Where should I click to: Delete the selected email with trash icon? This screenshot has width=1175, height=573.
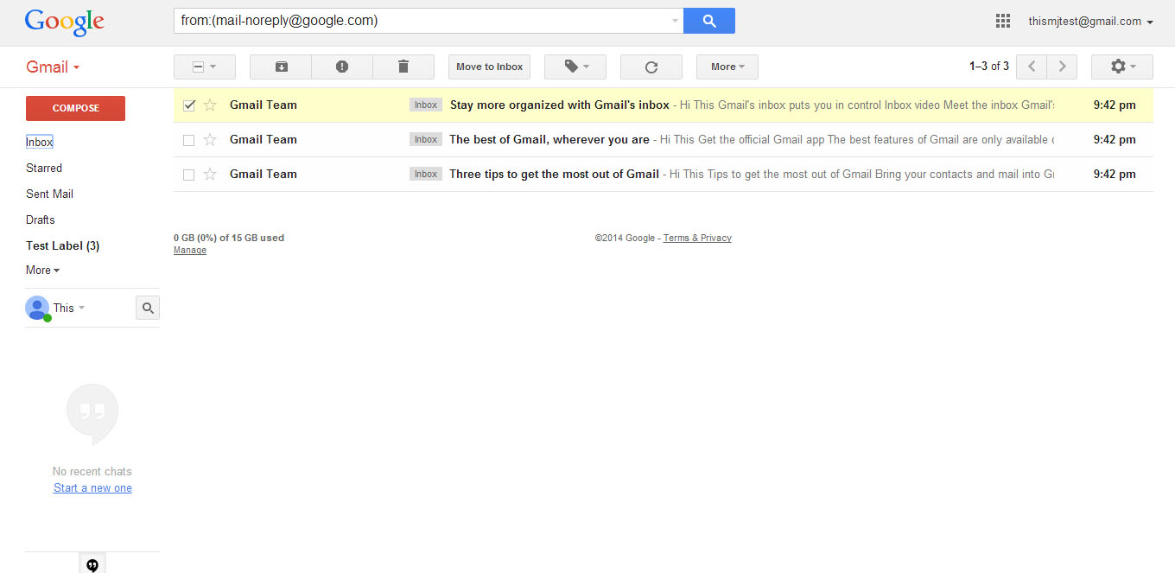click(x=403, y=67)
